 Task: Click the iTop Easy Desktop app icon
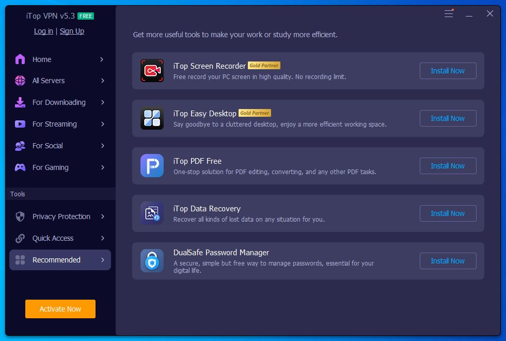pos(152,118)
